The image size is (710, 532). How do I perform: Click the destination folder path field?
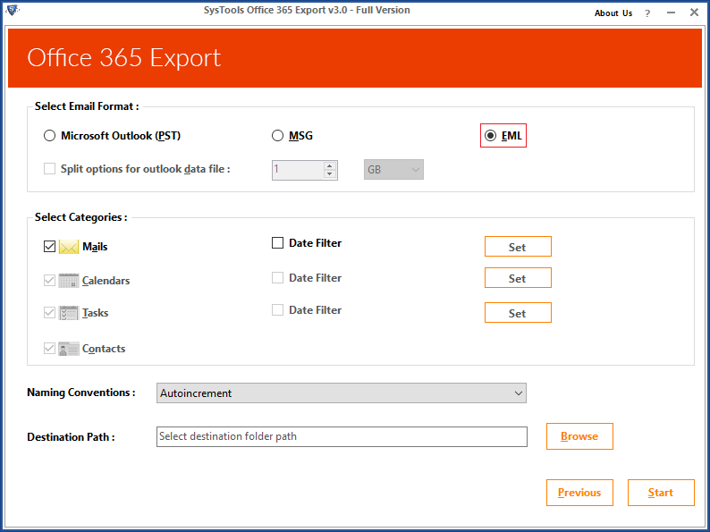pos(342,436)
